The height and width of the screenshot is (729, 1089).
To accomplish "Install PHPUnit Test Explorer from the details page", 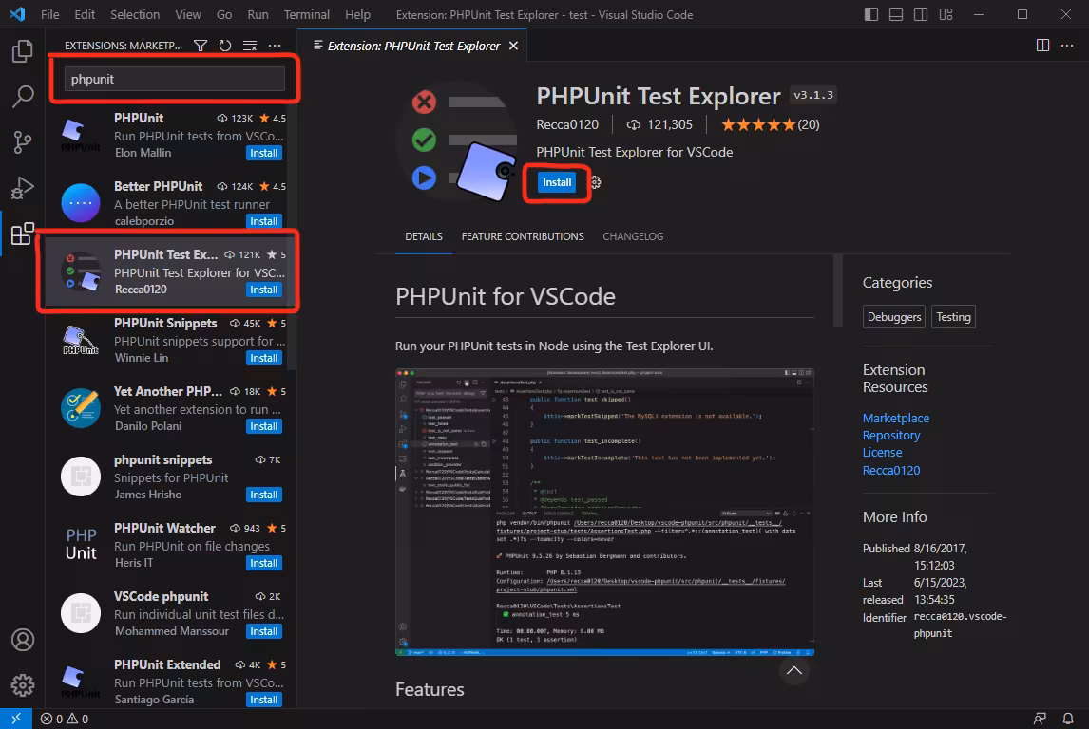I will (556, 182).
